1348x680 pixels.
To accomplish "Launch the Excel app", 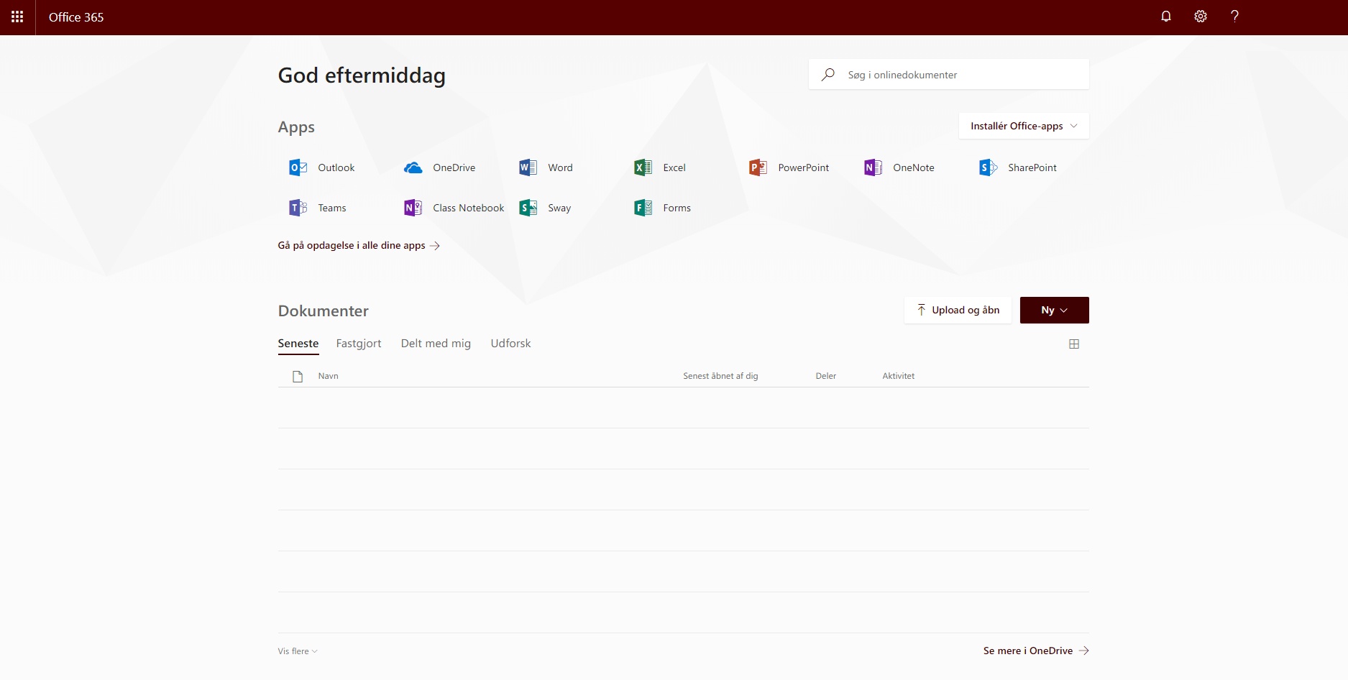I will (660, 167).
